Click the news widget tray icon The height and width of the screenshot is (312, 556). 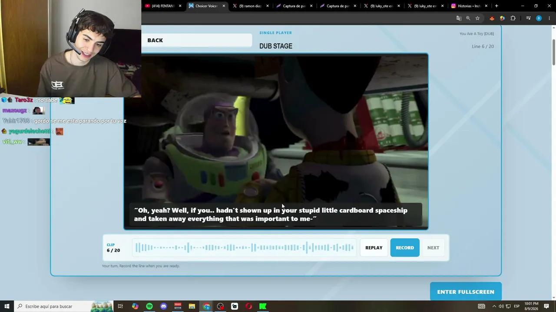pos(481,306)
